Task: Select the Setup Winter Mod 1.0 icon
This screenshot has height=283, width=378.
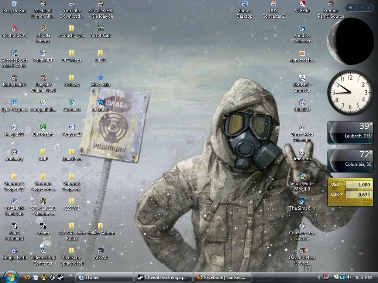Action: (x=302, y=182)
